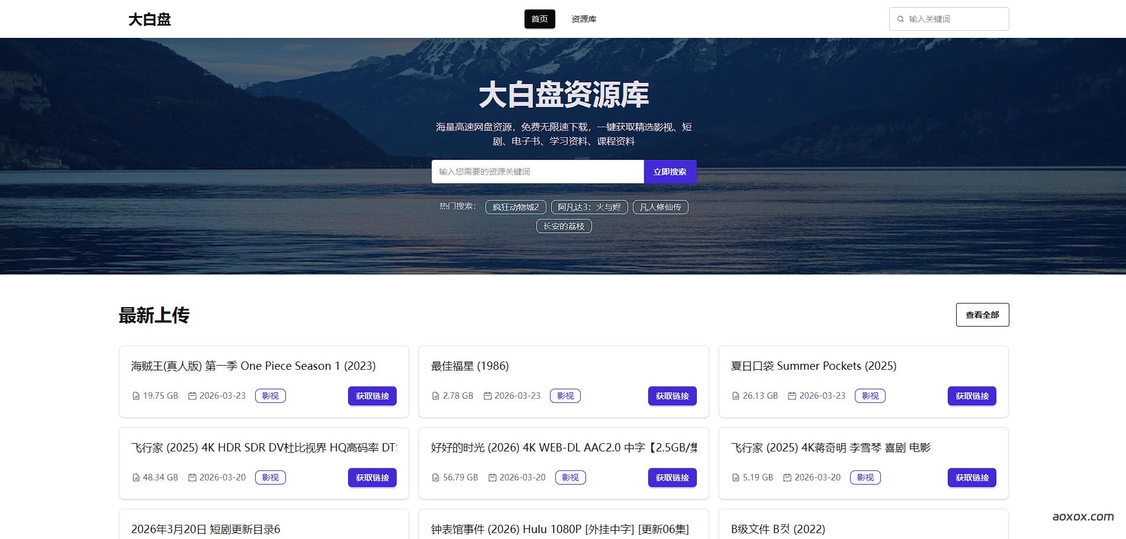Select the 疯狂动物城2 hot search tag
Image resolution: width=1126 pixels, height=539 pixels.
pyautogui.click(x=515, y=207)
